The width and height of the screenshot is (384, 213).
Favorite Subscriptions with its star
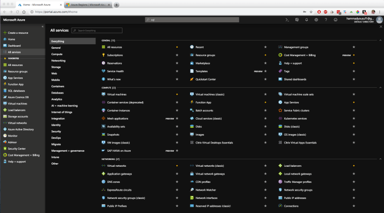point(177,55)
